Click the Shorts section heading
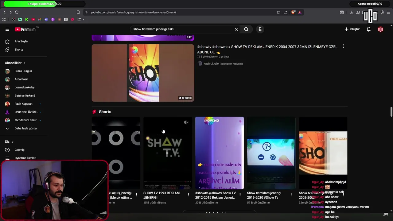The width and height of the screenshot is (393, 221). point(105,112)
